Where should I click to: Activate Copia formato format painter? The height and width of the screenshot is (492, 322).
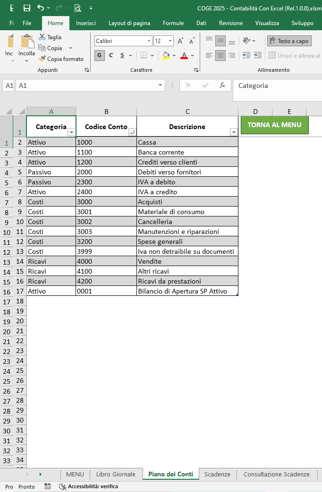pyautogui.click(x=61, y=59)
